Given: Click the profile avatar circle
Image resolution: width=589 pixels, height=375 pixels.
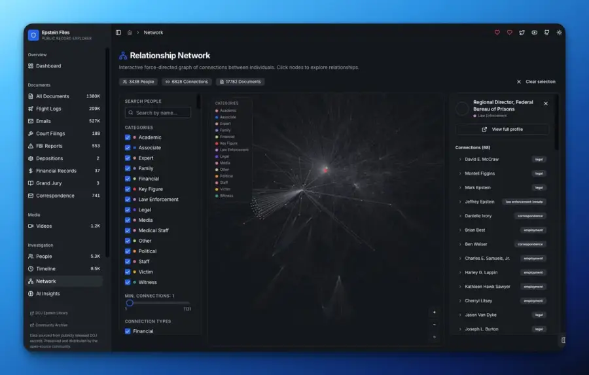Looking at the screenshot, I should 463,109.
